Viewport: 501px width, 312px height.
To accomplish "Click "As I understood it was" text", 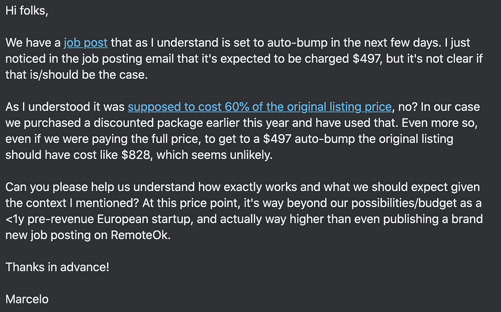I will point(65,107).
